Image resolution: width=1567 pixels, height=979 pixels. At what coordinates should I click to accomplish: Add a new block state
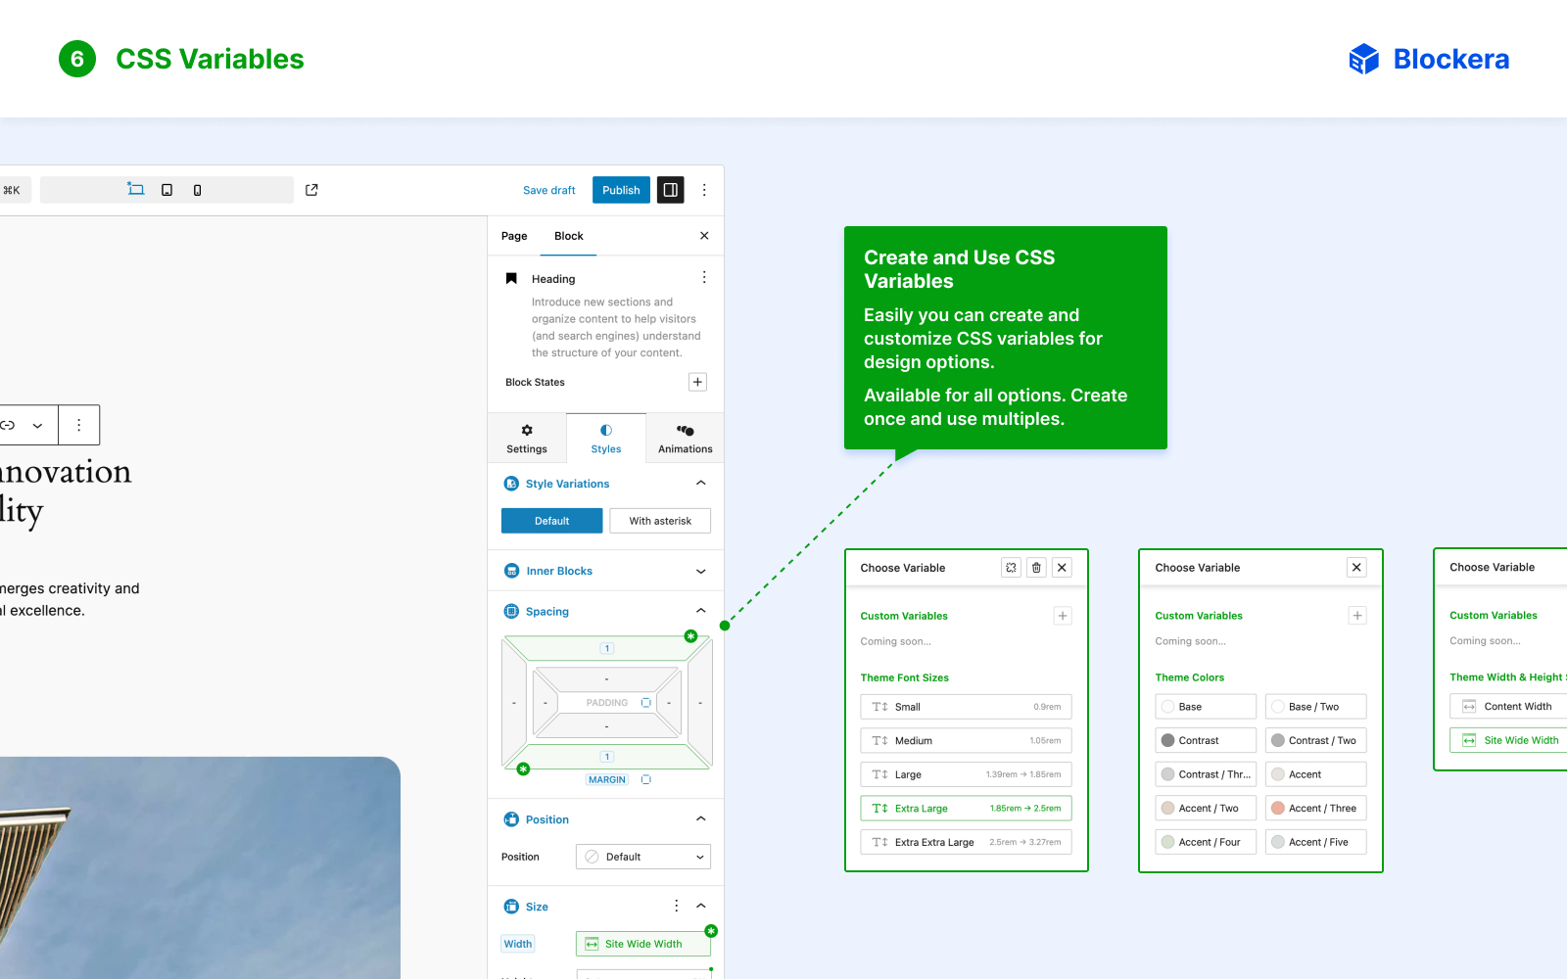697,382
